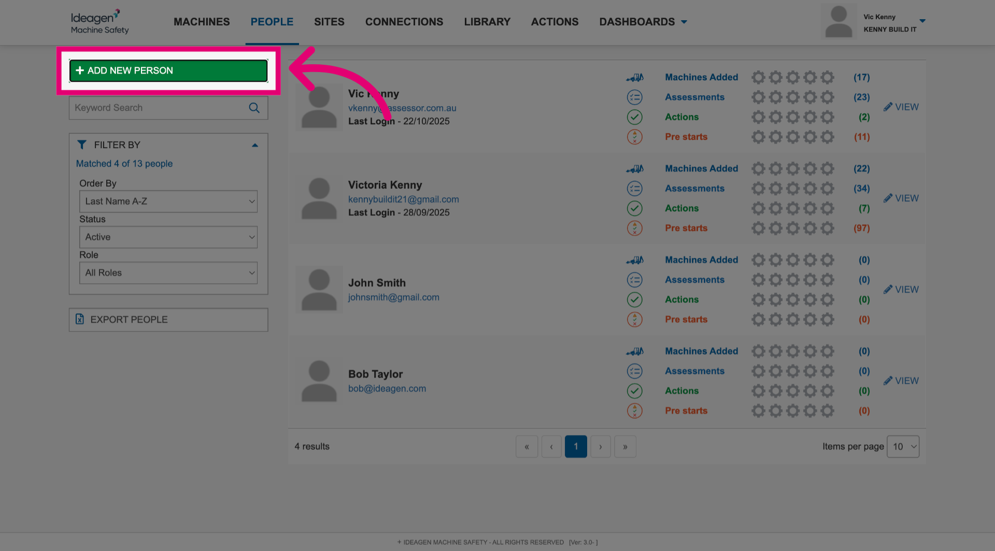The image size is (995, 551).
Task: Open the Order By dropdown
Action: point(168,201)
